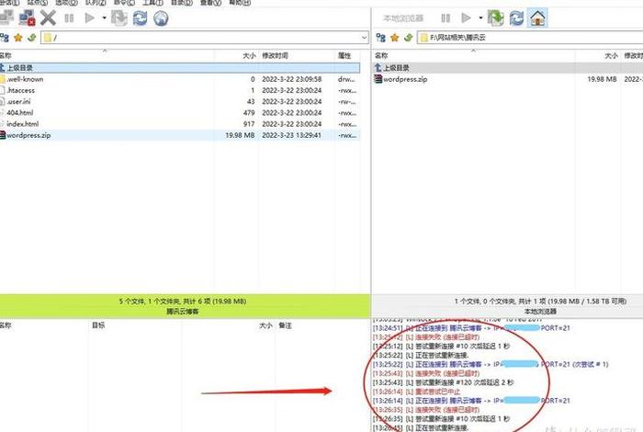This screenshot has height=432, width=643.
Task: Open the dropdown arrow next to remote play icon
Action: point(104,18)
